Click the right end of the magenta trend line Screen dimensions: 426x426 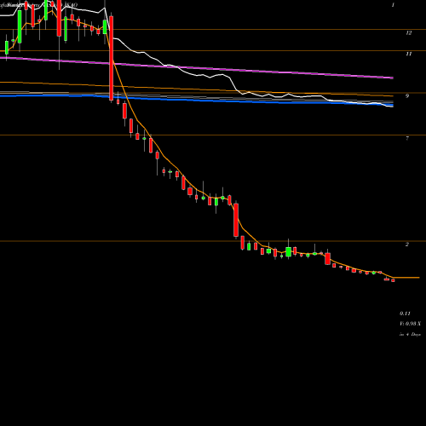(392, 78)
